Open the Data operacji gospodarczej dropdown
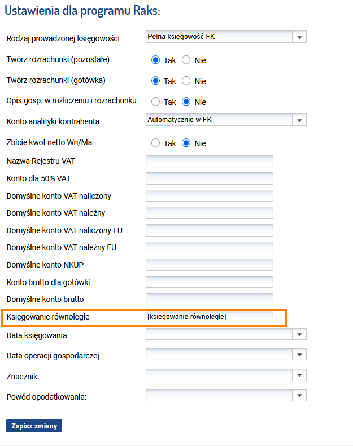This screenshot has height=446, width=353. click(x=226, y=355)
